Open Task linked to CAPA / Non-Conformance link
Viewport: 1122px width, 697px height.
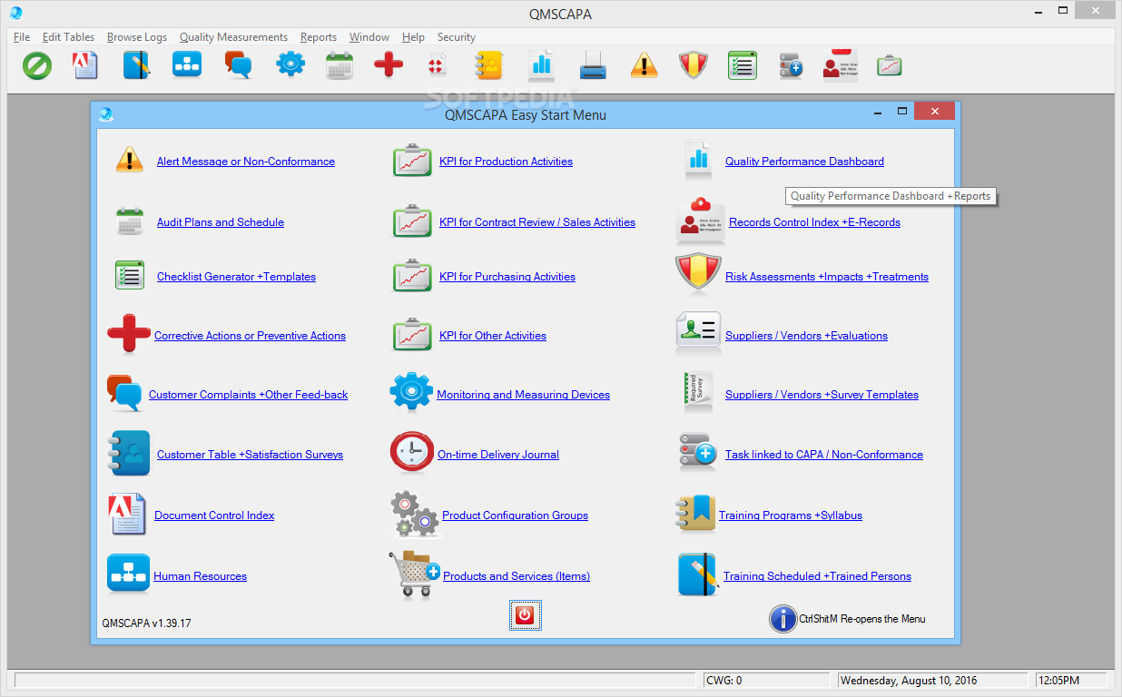tap(824, 455)
